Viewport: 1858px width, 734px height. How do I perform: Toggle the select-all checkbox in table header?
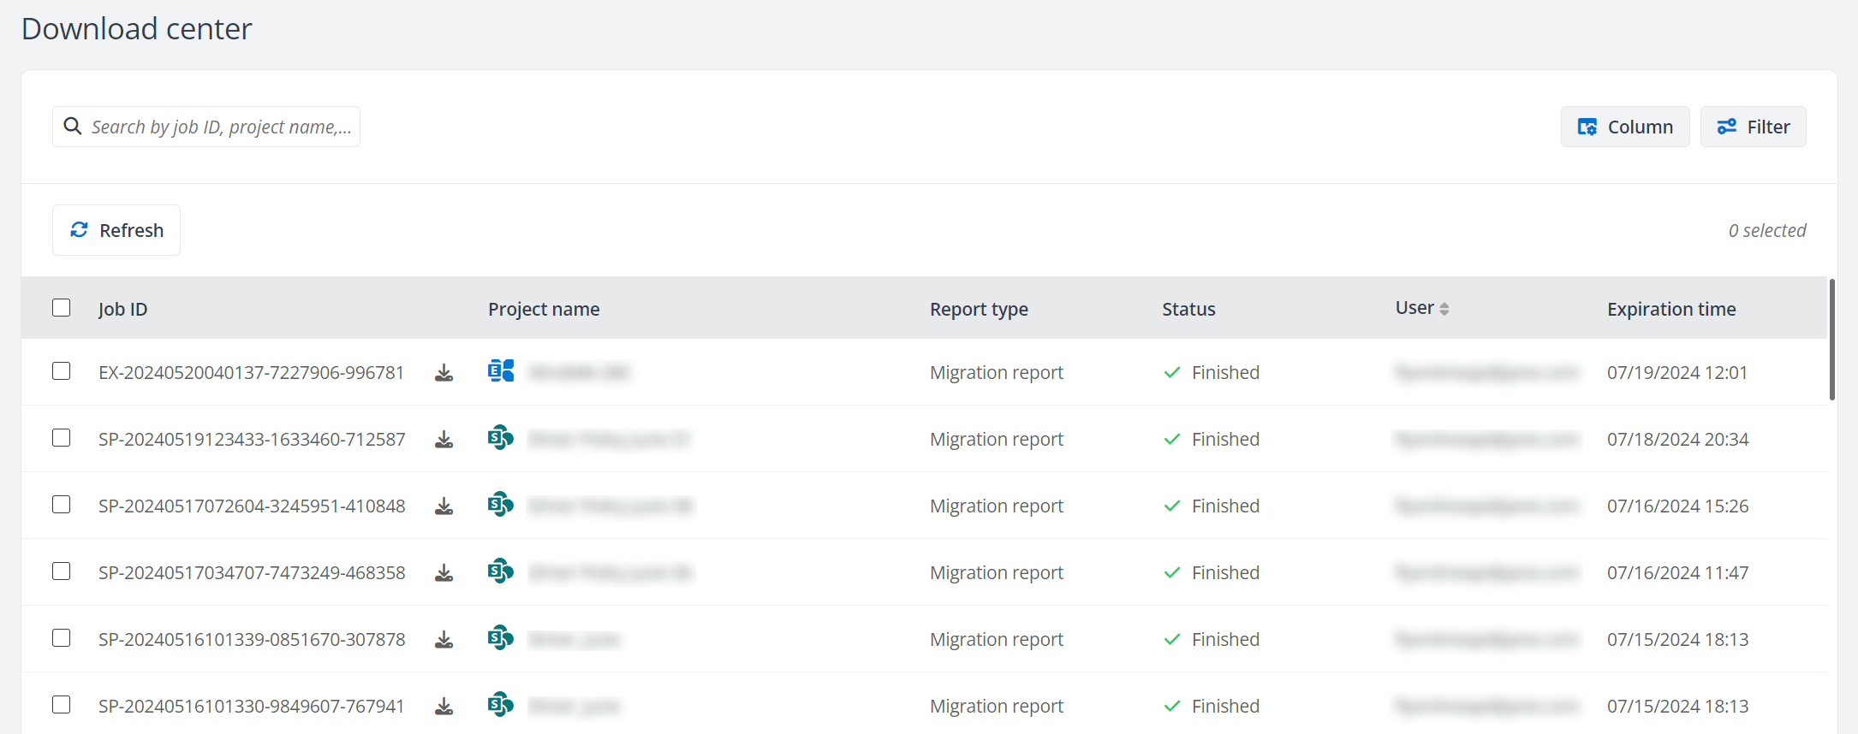62,308
